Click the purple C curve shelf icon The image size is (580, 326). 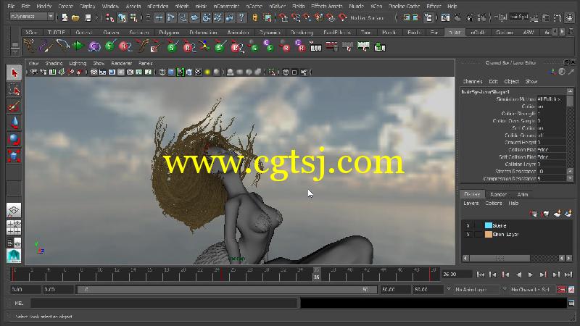coord(94,46)
